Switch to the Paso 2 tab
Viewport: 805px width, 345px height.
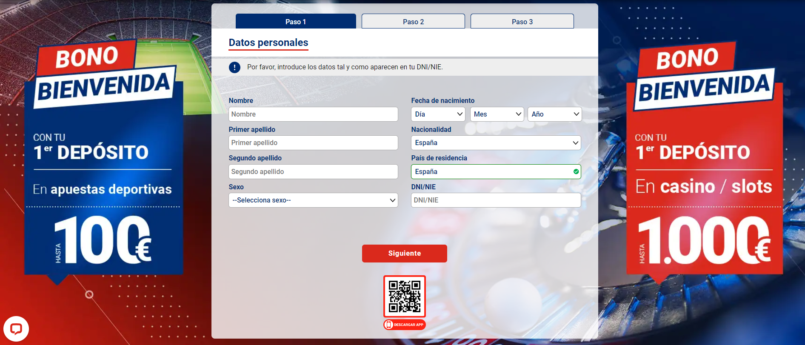[413, 22]
